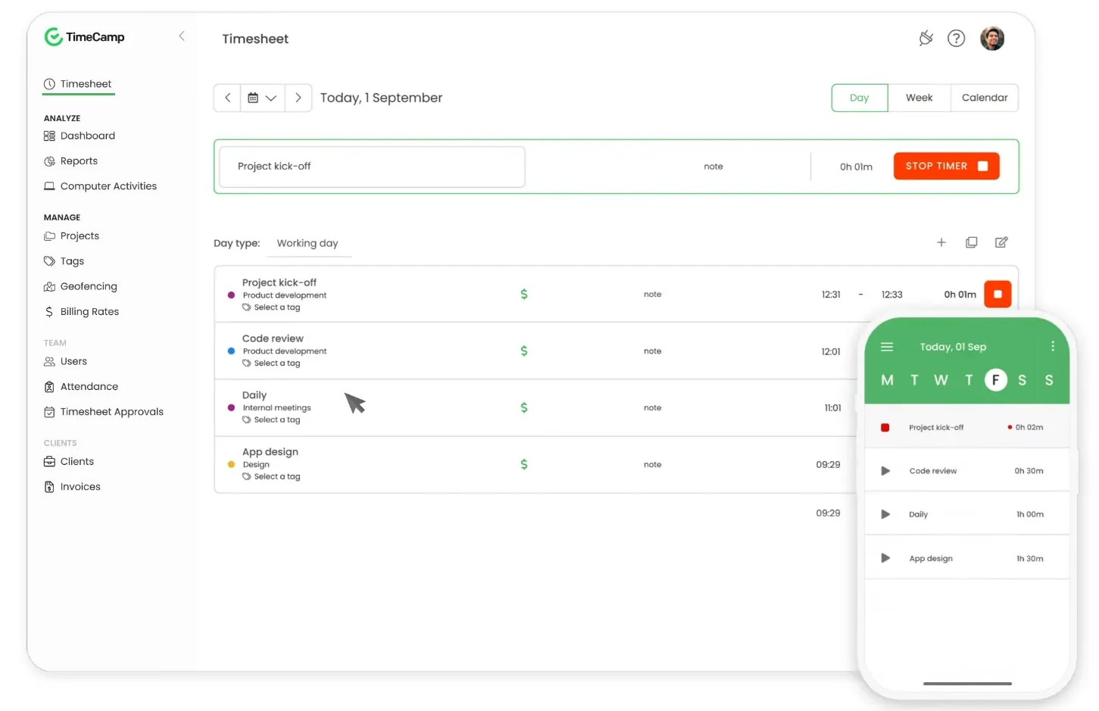Toggle billable dollar for Project kick-off
Screen dimensions: 1099x711
point(524,294)
